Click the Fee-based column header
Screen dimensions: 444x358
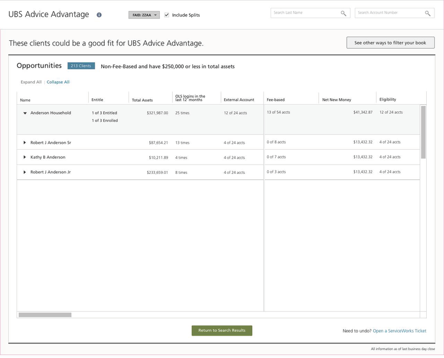coord(275,99)
